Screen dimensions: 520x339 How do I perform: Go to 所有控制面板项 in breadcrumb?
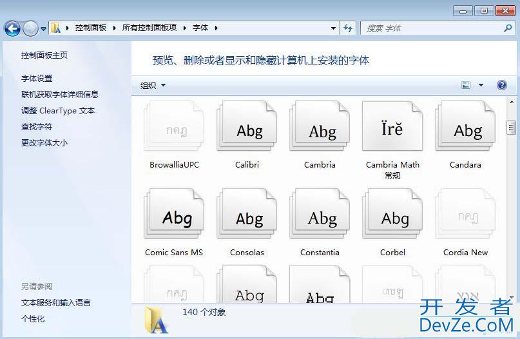[x=149, y=28]
